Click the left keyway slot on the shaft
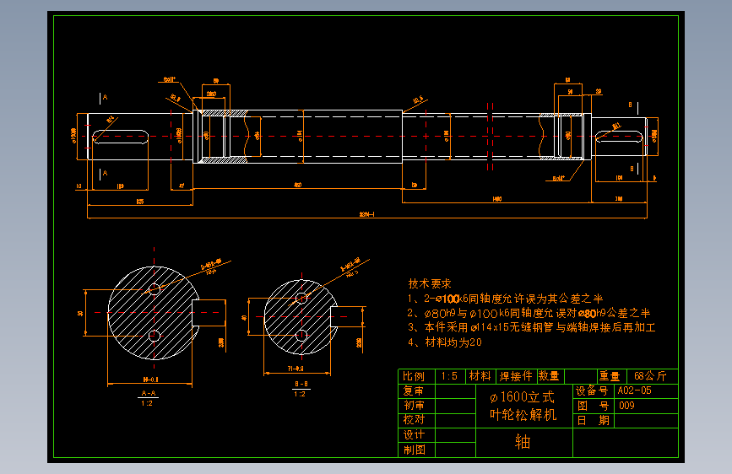This screenshot has height=474, width=732. [121, 137]
